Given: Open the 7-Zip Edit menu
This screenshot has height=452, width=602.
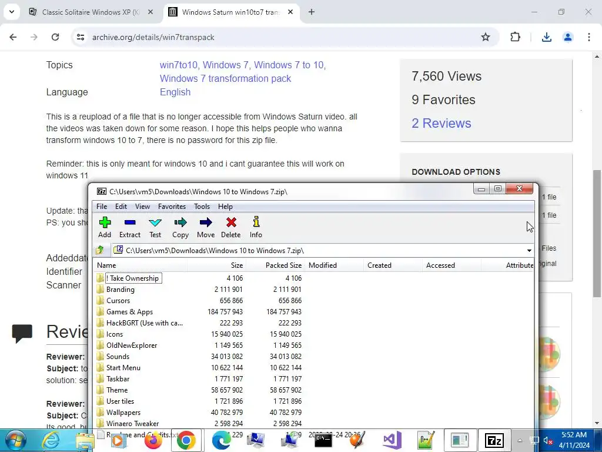Looking at the screenshot, I should point(121,207).
